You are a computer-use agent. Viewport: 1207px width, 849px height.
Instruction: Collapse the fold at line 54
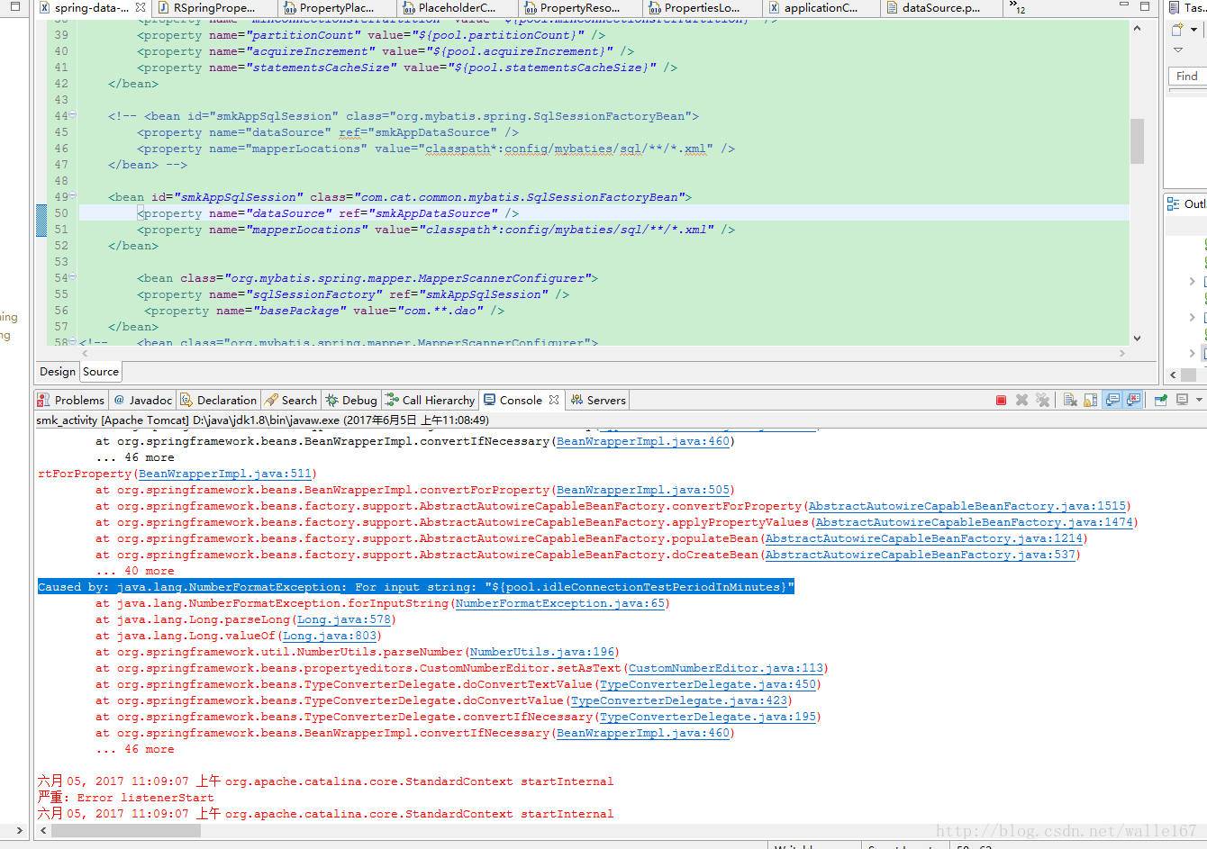tap(73, 277)
